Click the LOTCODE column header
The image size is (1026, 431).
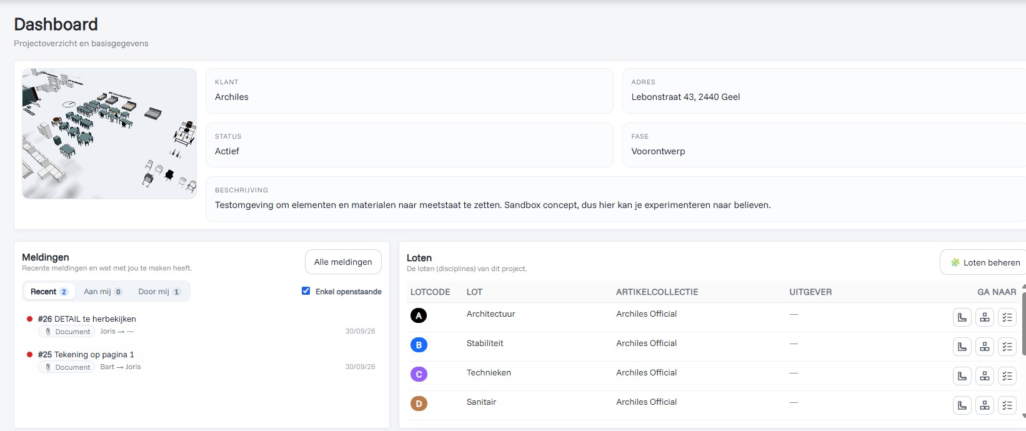click(430, 292)
